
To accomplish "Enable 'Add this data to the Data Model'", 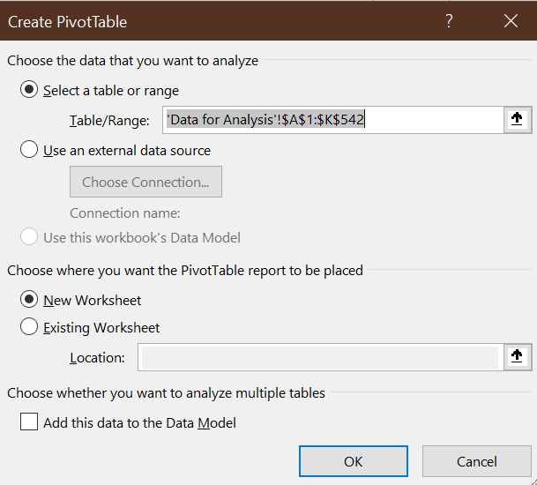I will pyautogui.click(x=29, y=423).
